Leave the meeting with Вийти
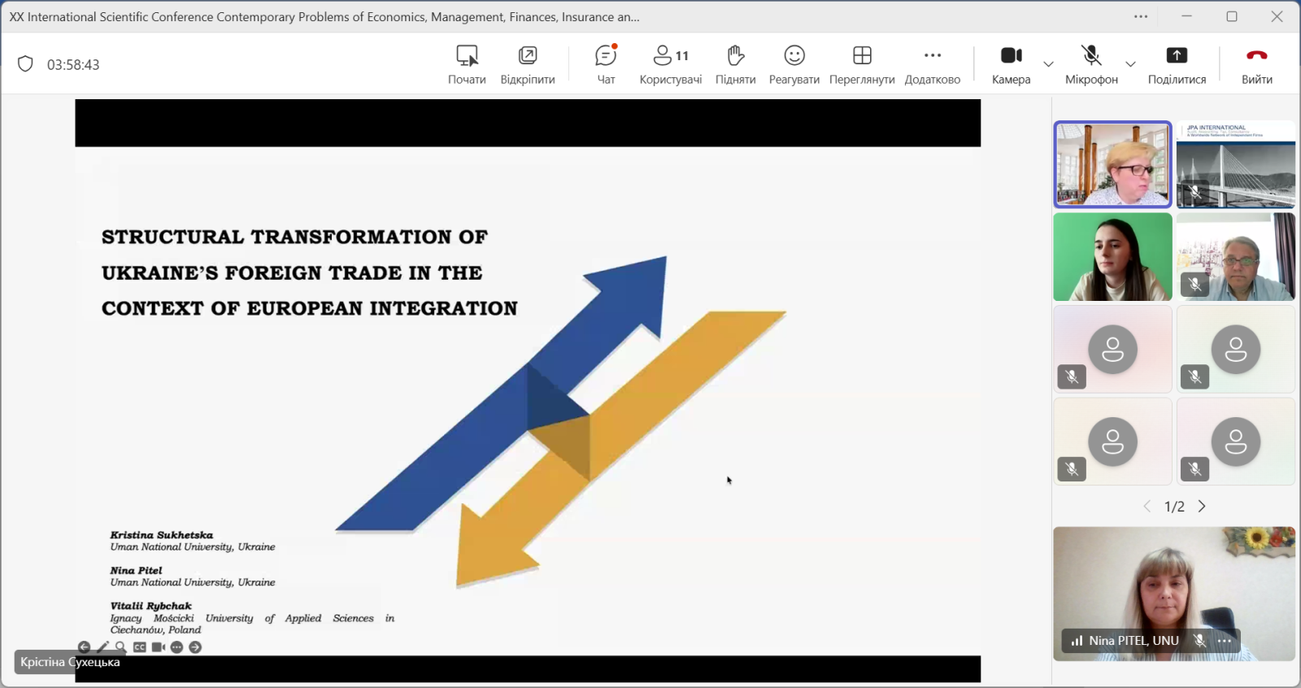1301x688 pixels. (x=1256, y=64)
